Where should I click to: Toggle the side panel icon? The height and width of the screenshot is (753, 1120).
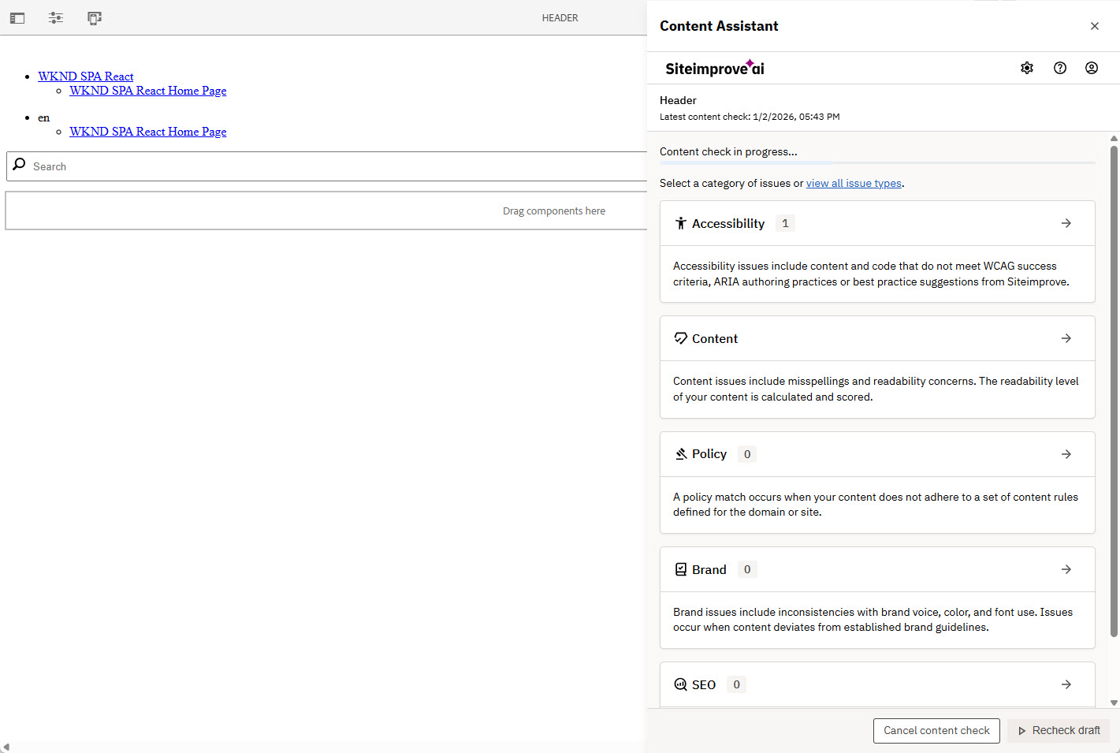coord(17,18)
